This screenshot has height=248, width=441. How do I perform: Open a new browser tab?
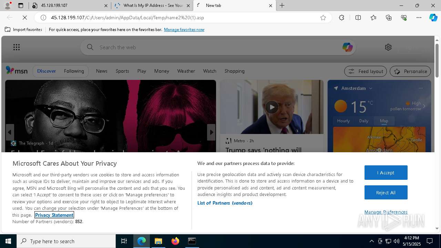point(282,6)
